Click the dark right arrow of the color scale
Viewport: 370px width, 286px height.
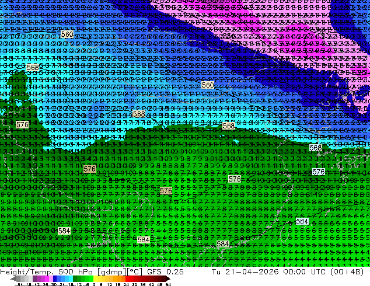(168, 279)
